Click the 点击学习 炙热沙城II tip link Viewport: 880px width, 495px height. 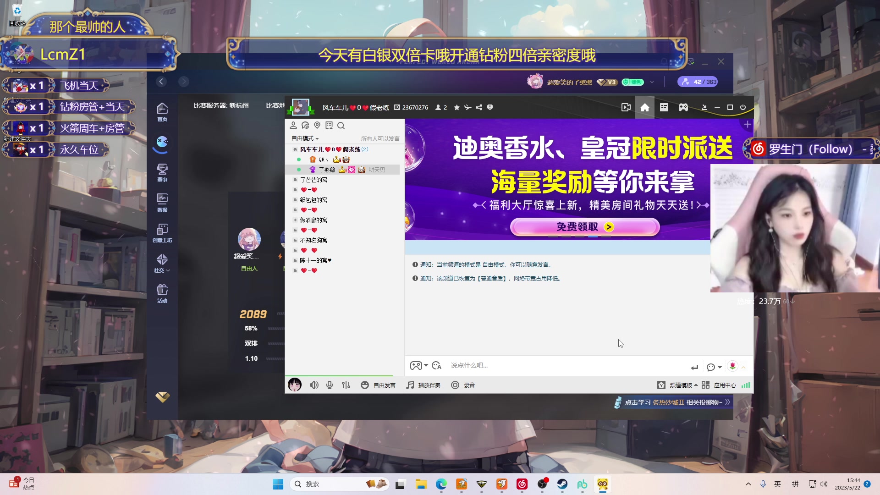pos(671,402)
